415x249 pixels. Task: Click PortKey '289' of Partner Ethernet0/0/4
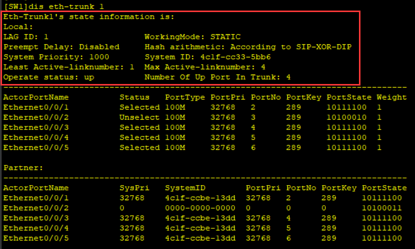(329, 228)
